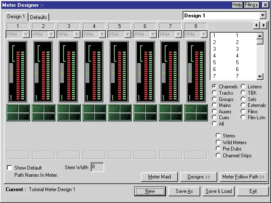Click the meter preview under column 4
The image size is (271, 203).
[x=94, y=71]
